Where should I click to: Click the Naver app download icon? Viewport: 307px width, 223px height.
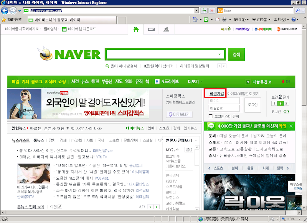point(64,29)
